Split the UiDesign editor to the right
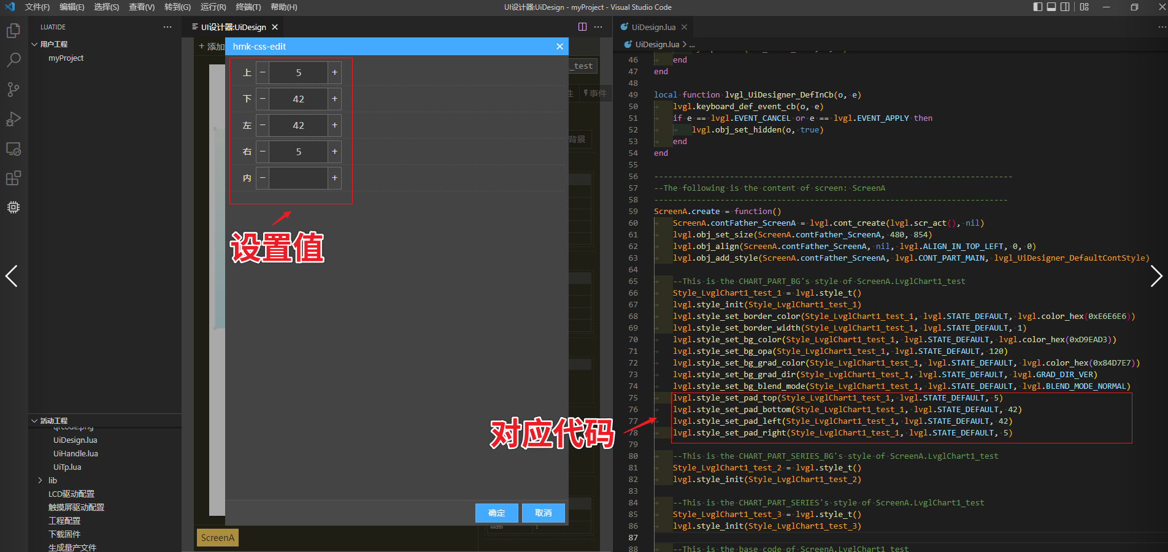1168x552 pixels. pos(582,27)
